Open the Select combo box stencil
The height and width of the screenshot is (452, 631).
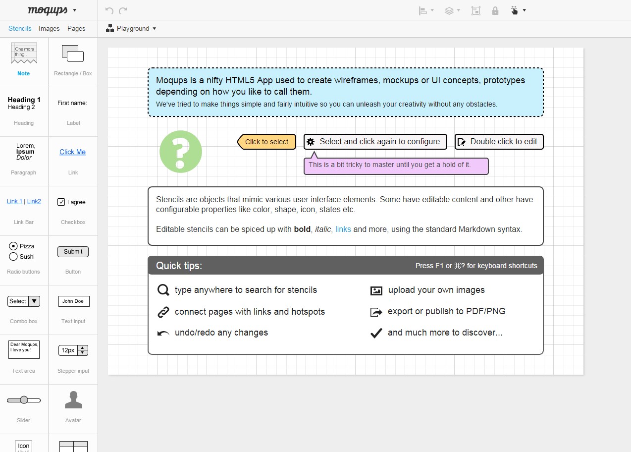tap(24, 301)
